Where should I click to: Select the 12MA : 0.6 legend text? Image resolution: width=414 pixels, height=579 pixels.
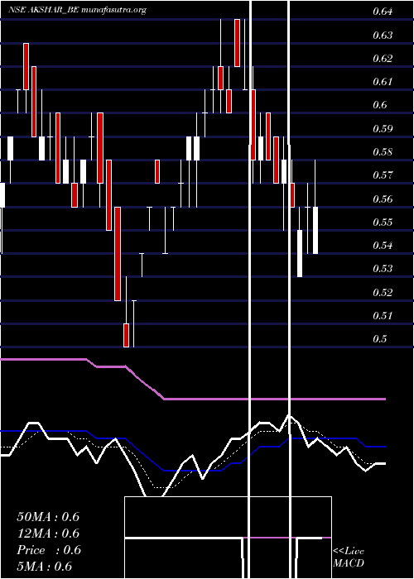pyautogui.click(x=48, y=534)
